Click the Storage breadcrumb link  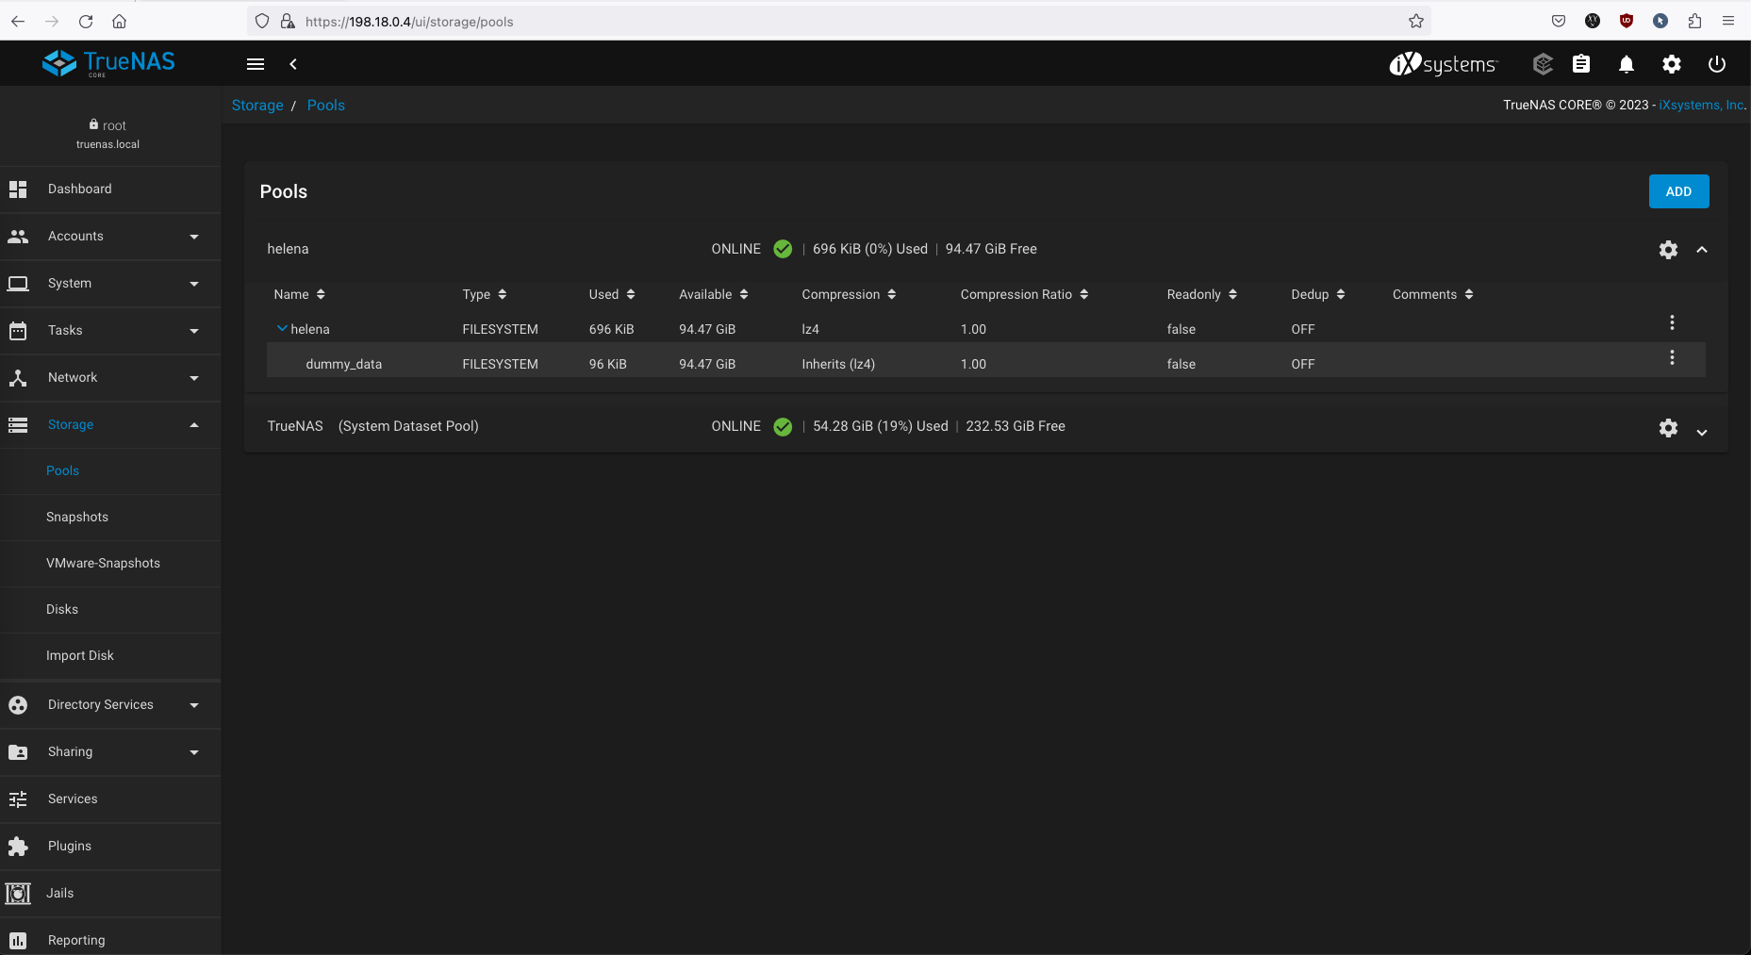coord(257,106)
